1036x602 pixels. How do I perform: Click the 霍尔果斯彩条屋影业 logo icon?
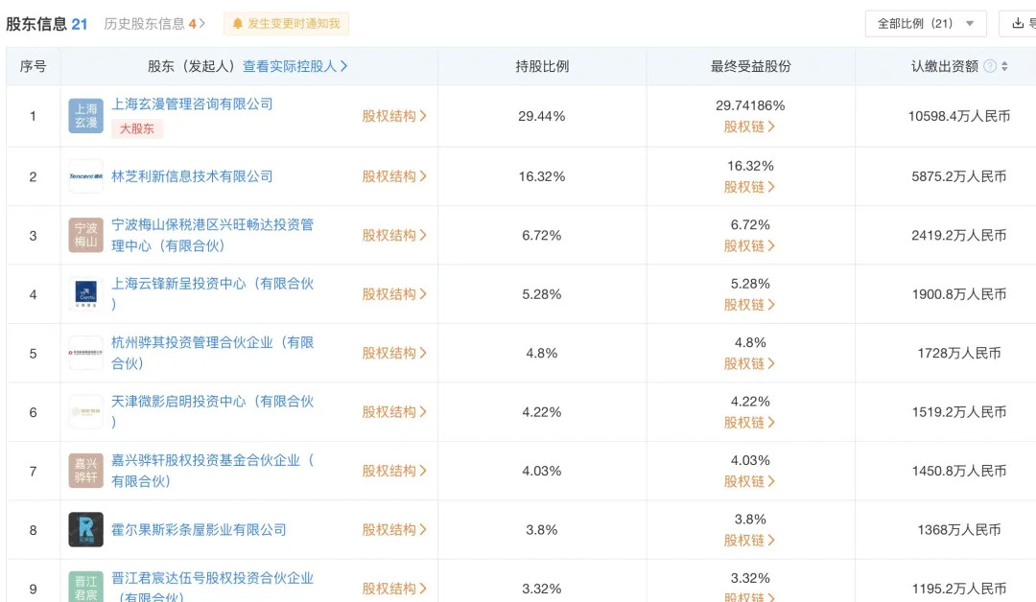85,529
